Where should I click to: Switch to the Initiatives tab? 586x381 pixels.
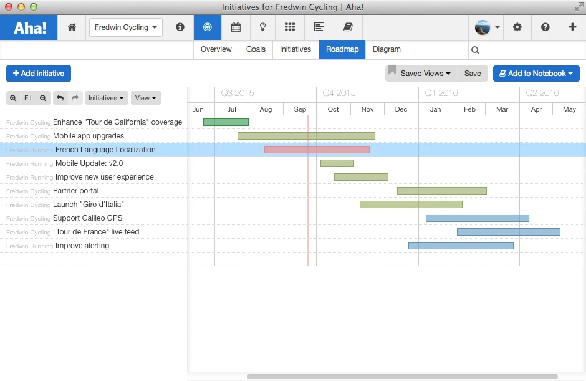(295, 49)
